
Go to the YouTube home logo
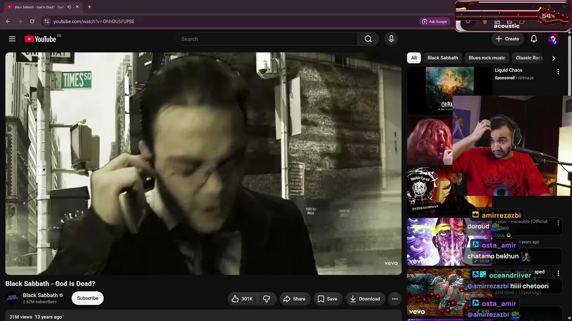pos(40,39)
